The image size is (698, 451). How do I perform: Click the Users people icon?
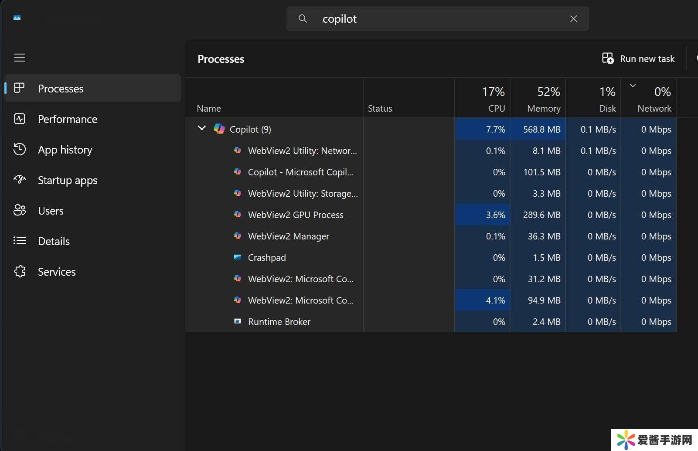tap(20, 210)
